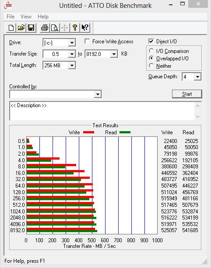Viewport: 211px width, 268px height.
Task: Expand the maximum Transfer Size dropdown (8192.0)
Action: pyautogui.click(x=114, y=54)
